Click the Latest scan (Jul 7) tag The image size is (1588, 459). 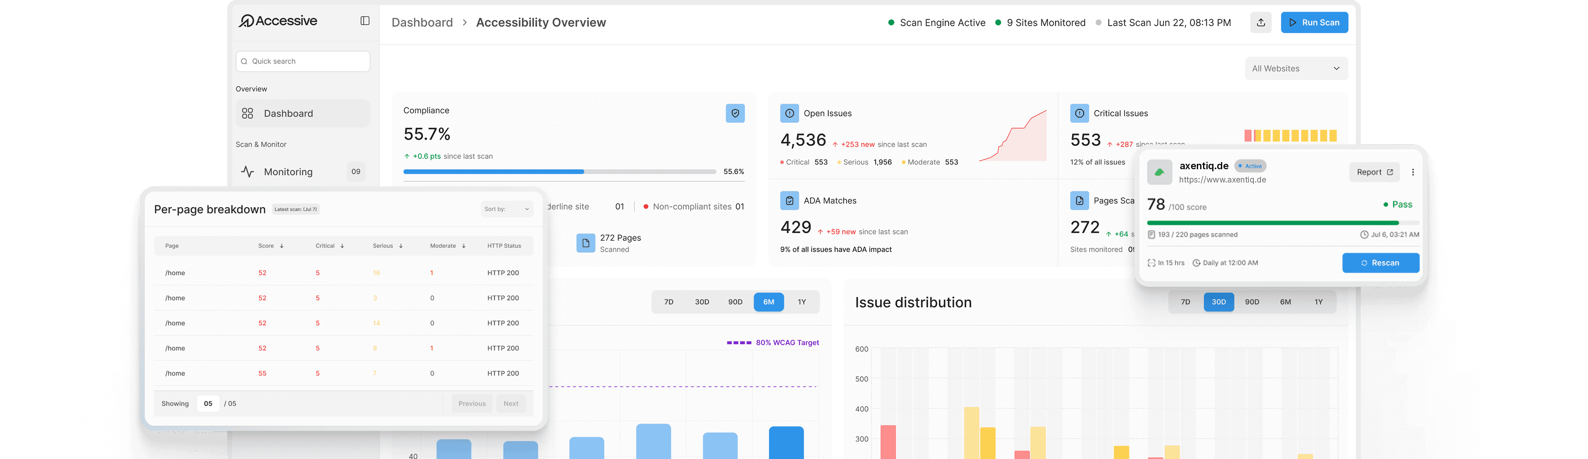[x=296, y=210]
